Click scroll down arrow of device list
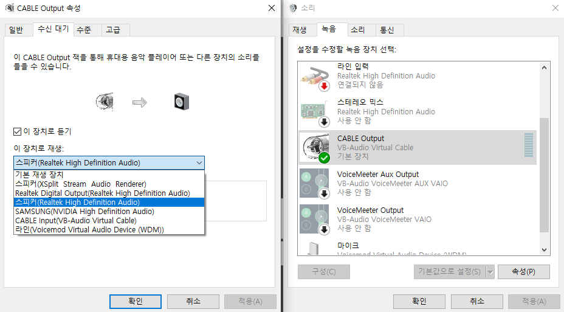 point(544,249)
